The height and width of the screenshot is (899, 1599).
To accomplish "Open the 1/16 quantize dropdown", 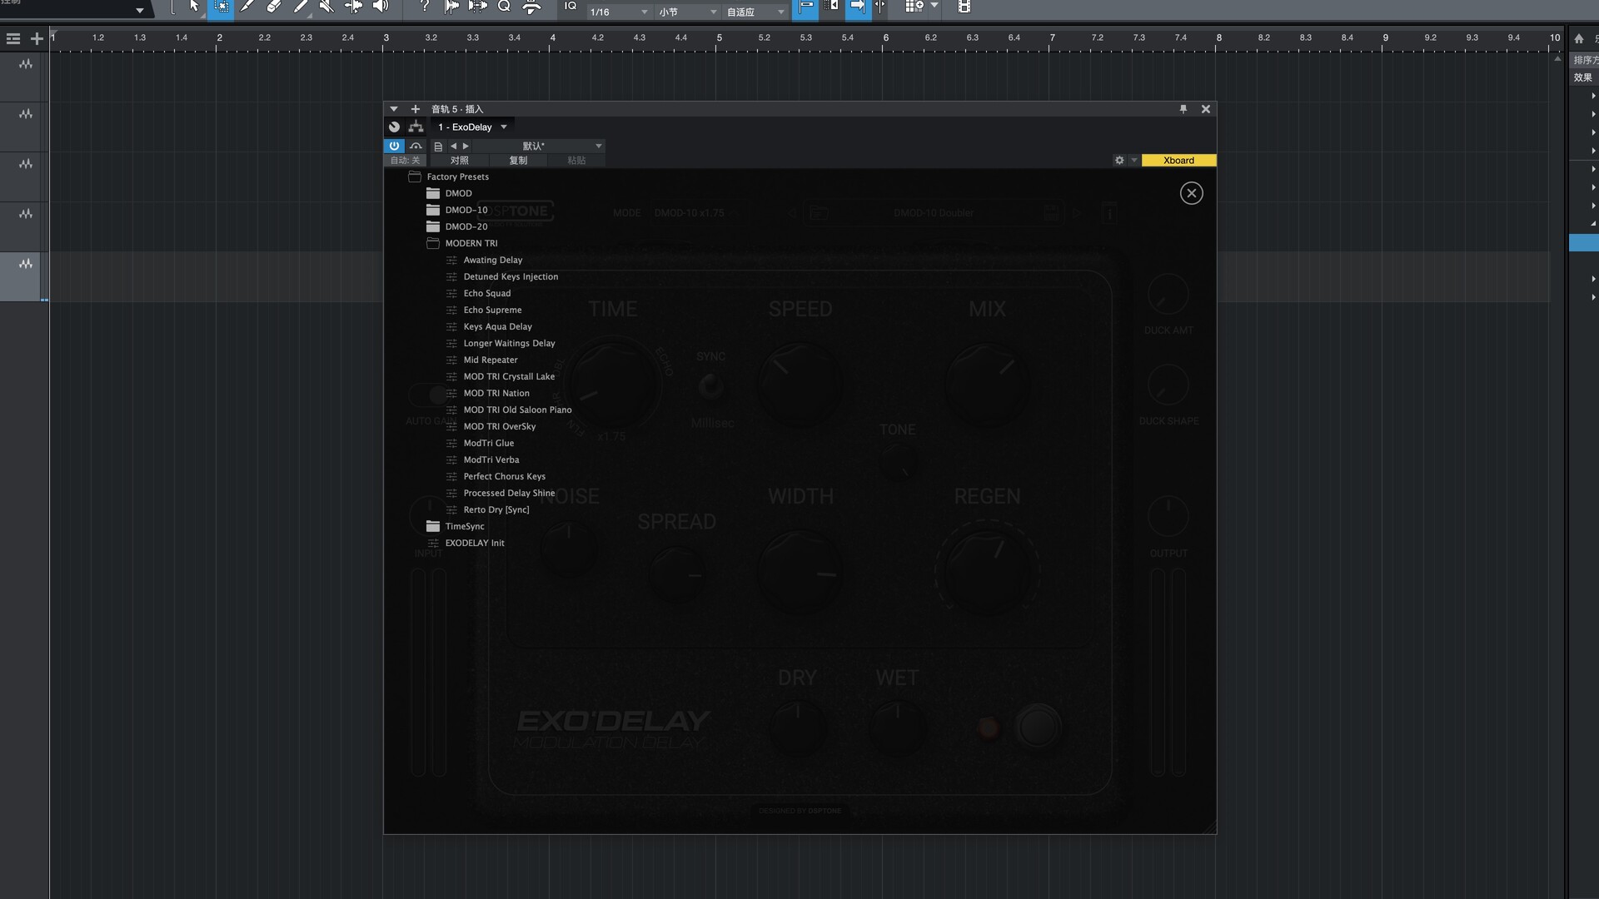I will click(620, 12).
